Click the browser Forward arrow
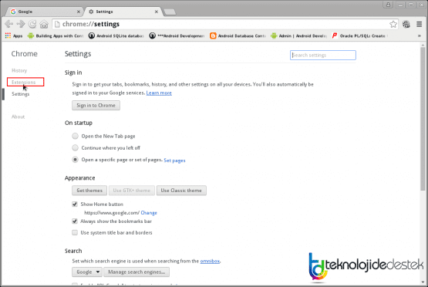The image size is (428, 287). click(x=21, y=24)
